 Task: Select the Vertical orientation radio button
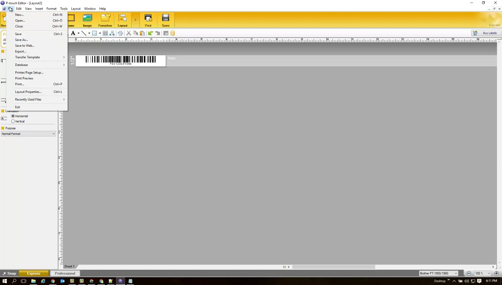click(13, 121)
